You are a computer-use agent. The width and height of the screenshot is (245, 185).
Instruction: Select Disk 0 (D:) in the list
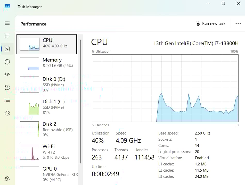[46, 84]
